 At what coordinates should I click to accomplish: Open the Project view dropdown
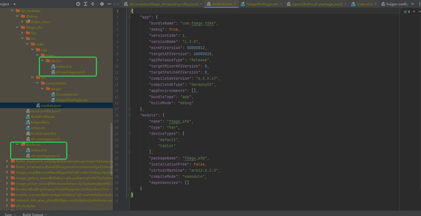click(14, 4)
